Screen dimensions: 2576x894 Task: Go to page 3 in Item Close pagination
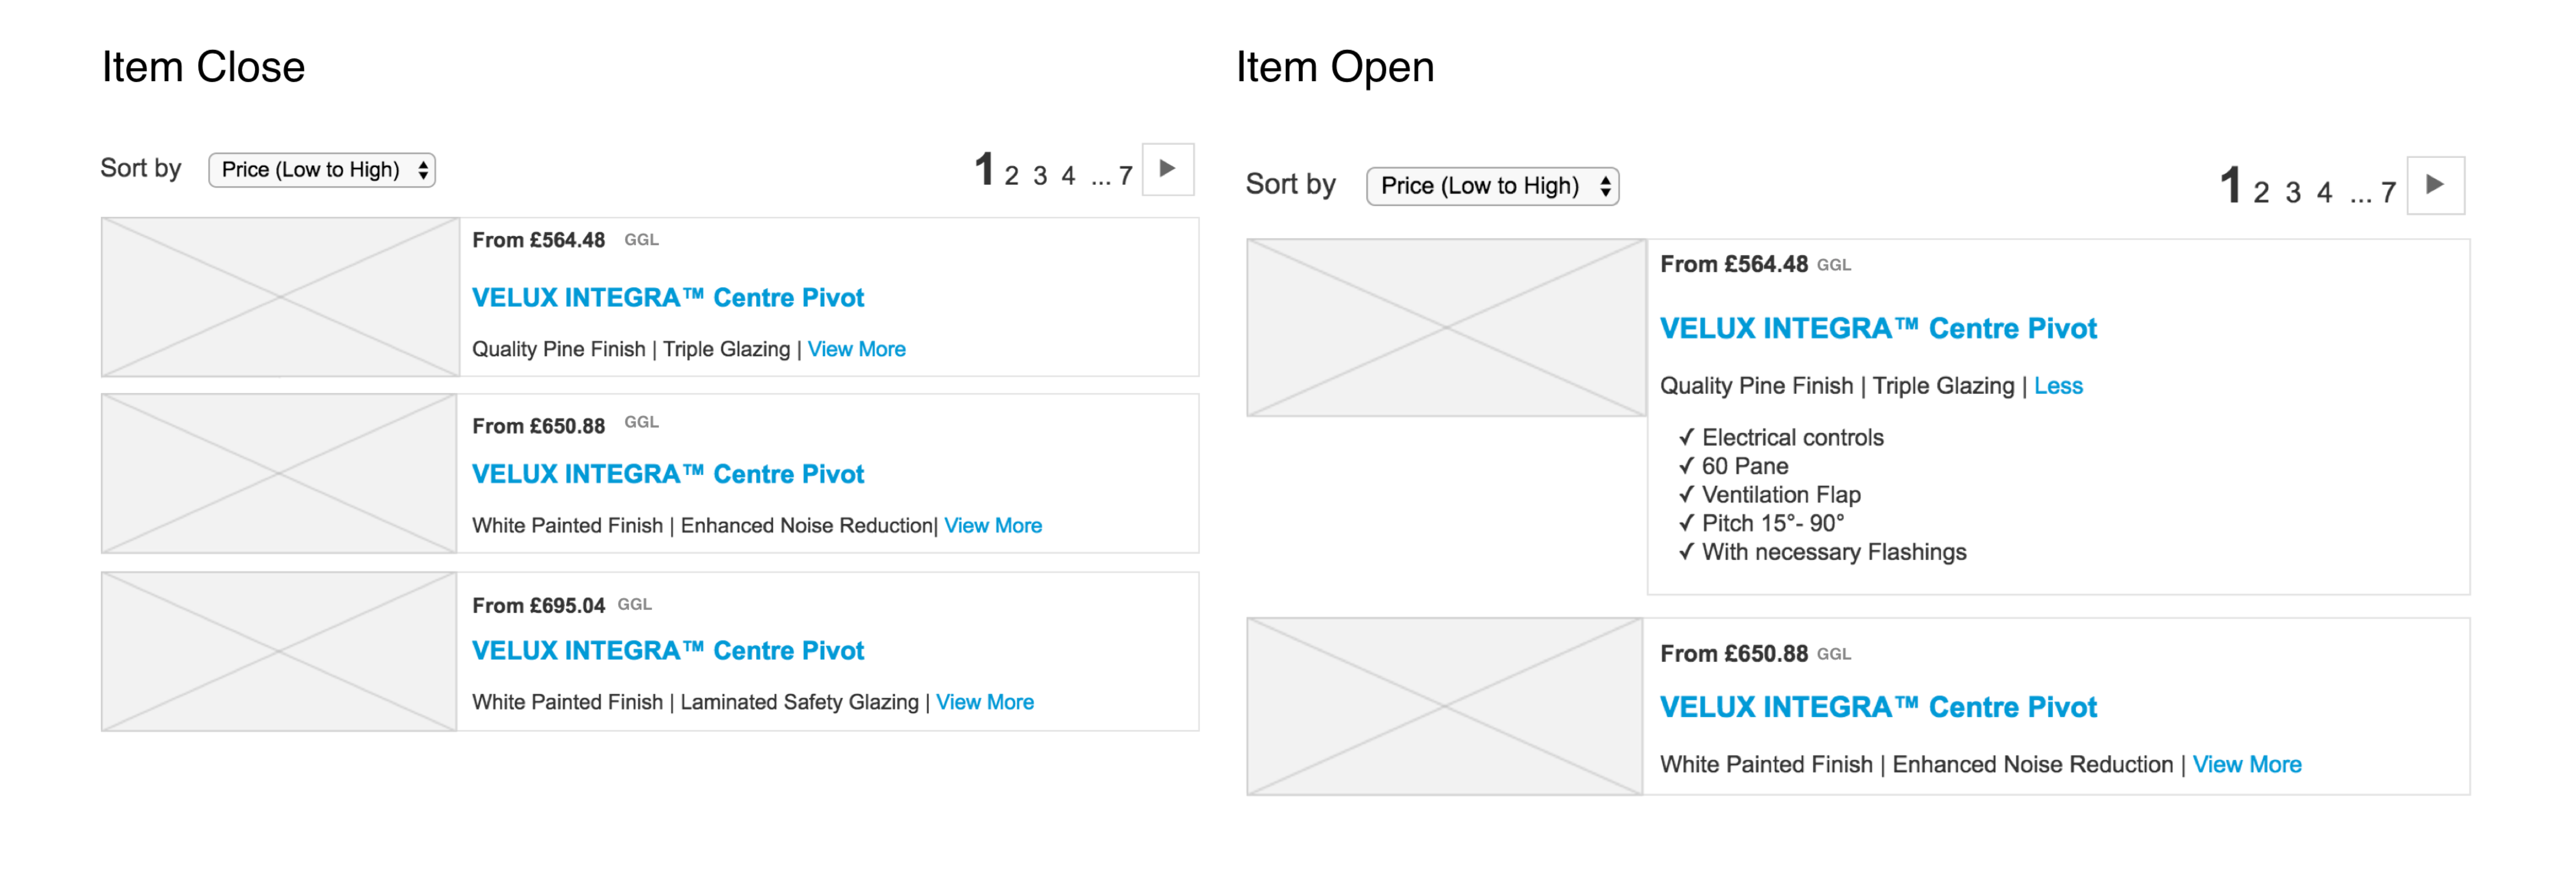coord(1040,176)
